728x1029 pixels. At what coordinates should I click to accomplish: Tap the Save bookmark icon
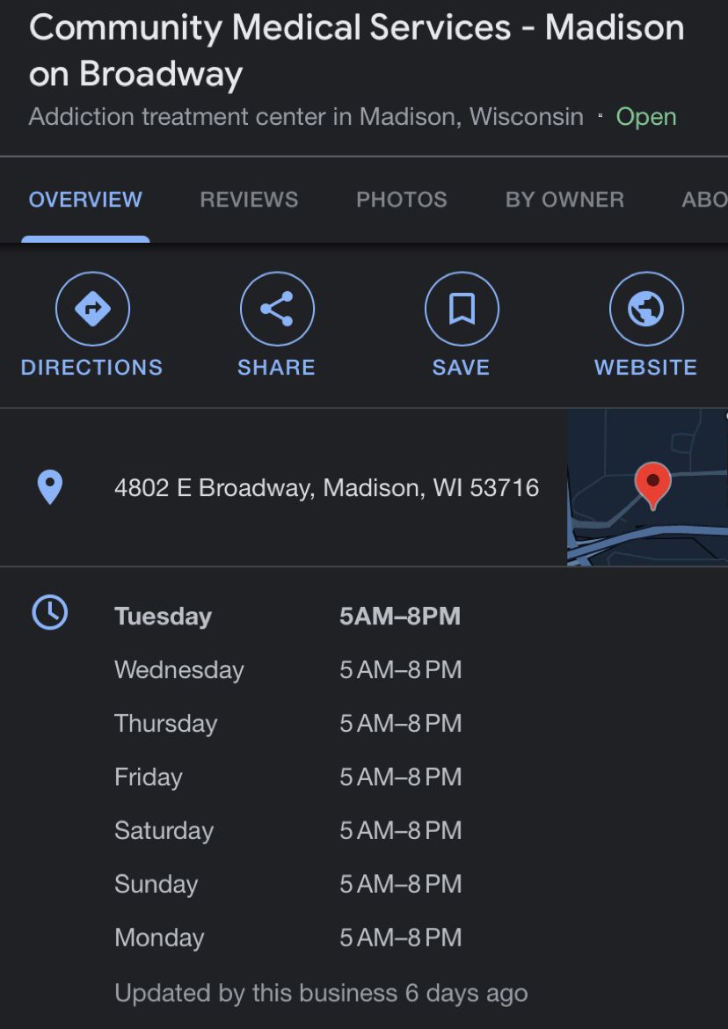click(462, 309)
